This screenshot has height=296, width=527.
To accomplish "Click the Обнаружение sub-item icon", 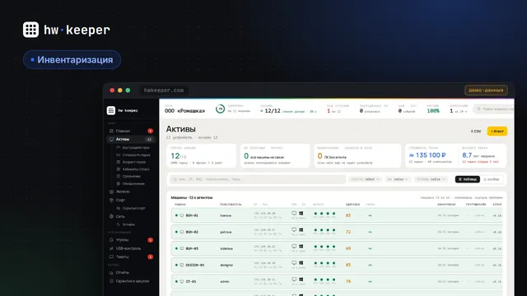I will point(119,183).
